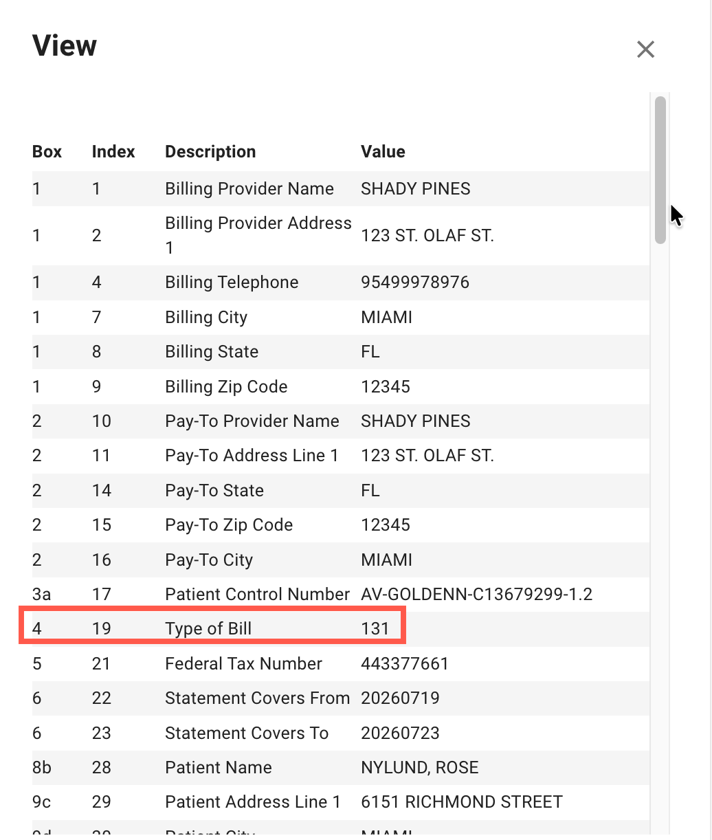Screen dimensions: 712x840
Task: Select the Billing City MIAMI row
Action: [x=341, y=318]
